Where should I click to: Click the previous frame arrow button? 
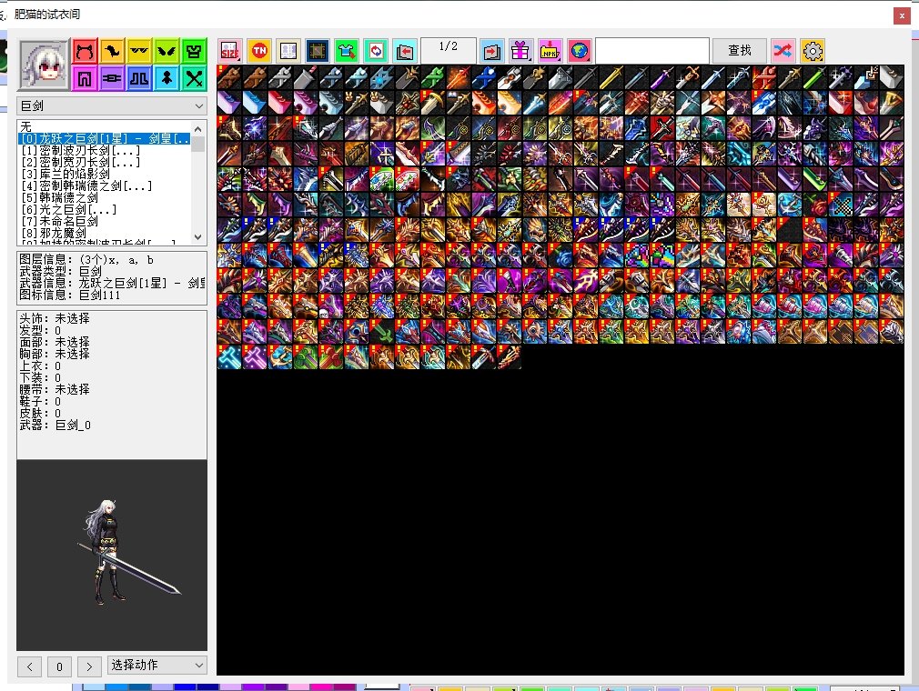pyautogui.click(x=29, y=666)
